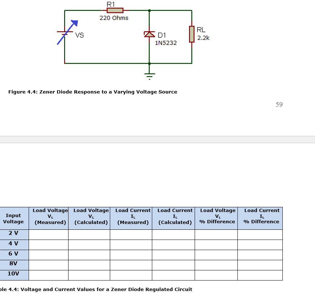
Task: Click the IL Calculated cell in the 8V row
Action: pyautogui.click(x=173, y=265)
